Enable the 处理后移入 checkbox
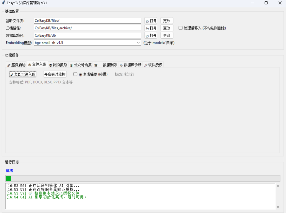This screenshot has height=213, width=286. [x=181, y=28]
